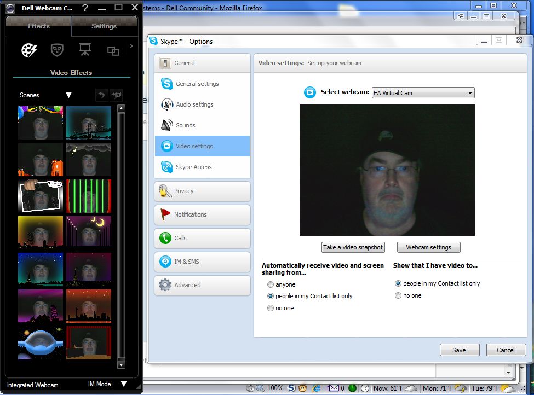The image size is (534, 395).
Task: Choose 'no one' under Show that I have video
Action: click(398, 295)
